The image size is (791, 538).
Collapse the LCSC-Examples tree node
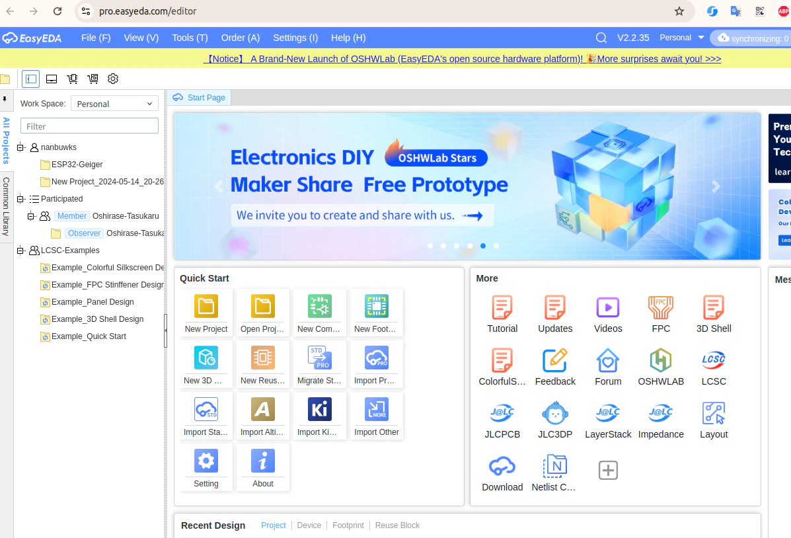20,250
